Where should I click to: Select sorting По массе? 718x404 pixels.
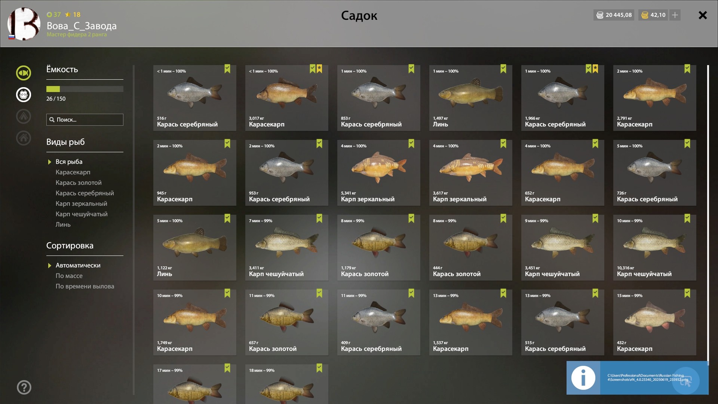[69, 276]
